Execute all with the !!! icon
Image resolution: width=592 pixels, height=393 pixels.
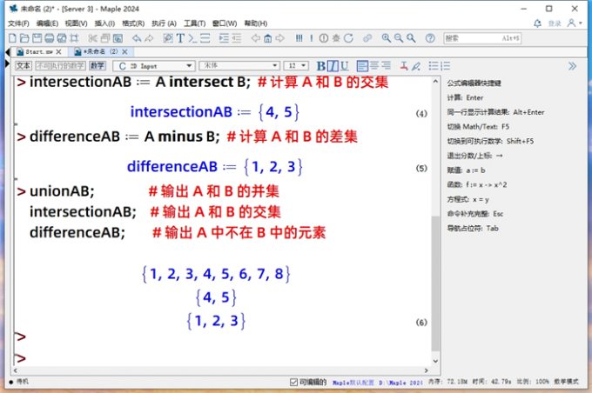click(300, 38)
